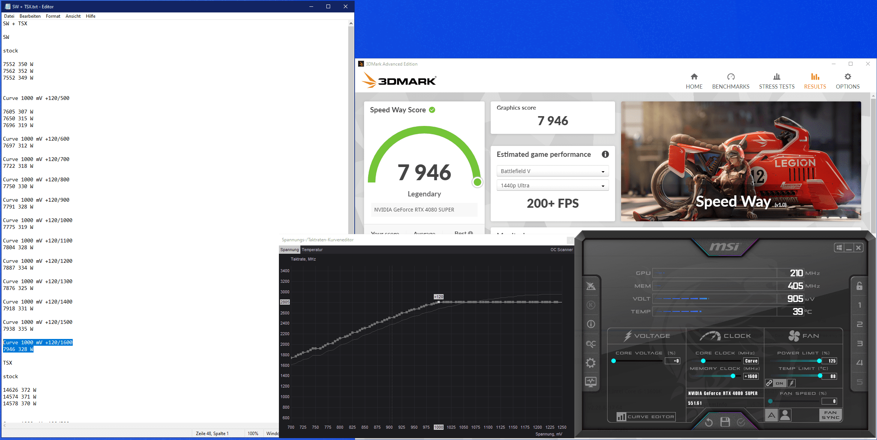The height and width of the screenshot is (440, 877).
Task: Reset Afterburner settings with circular arrow
Action: 709,422
